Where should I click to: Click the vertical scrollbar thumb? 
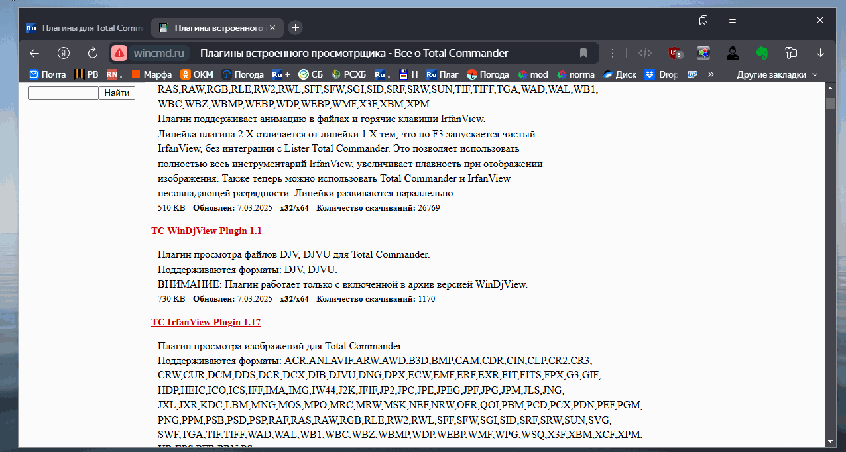830,103
